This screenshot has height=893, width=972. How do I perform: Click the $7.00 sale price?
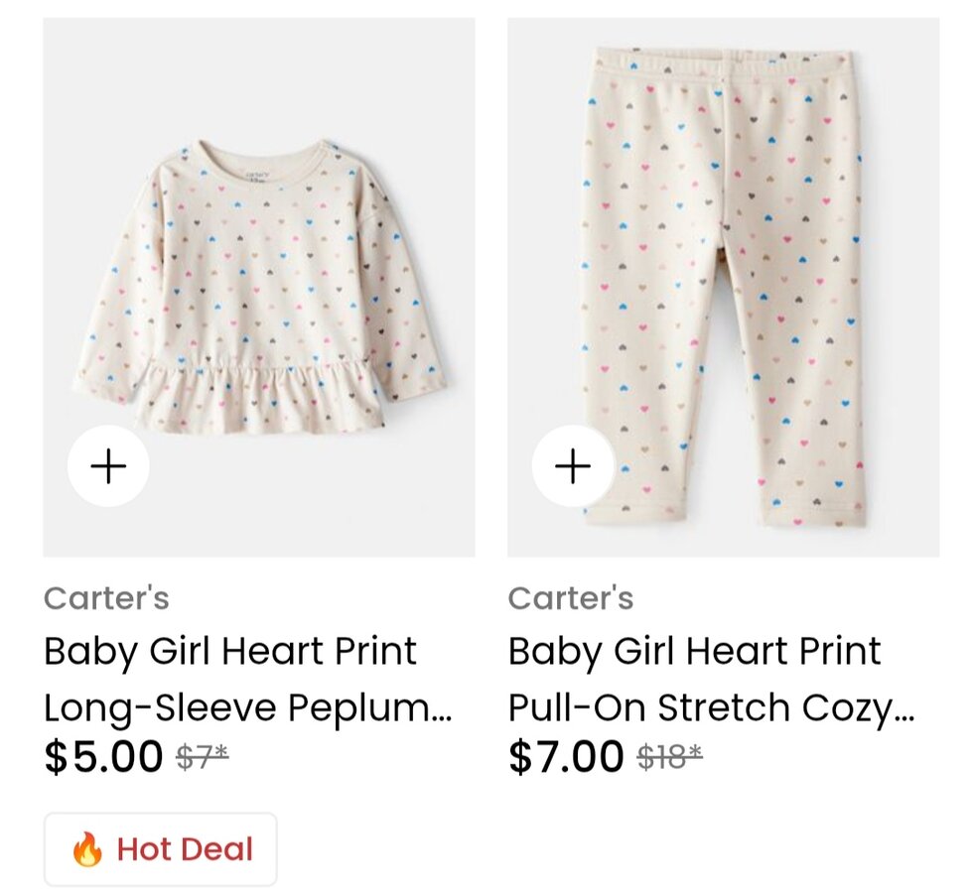coord(567,757)
